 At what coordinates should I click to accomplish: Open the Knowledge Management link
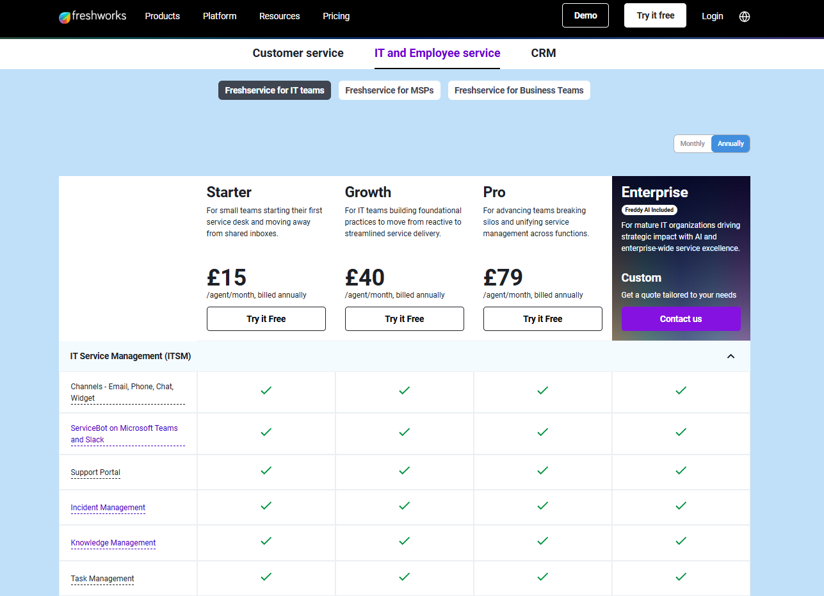click(113, 543)
